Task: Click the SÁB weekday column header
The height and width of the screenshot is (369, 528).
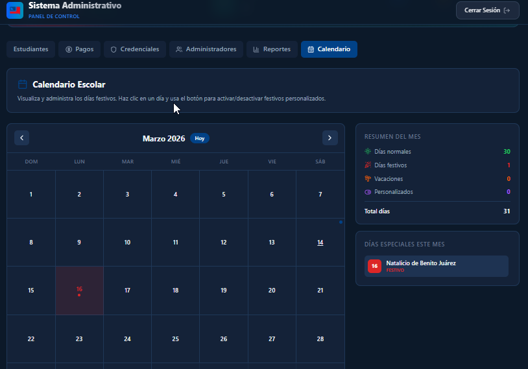Action: click(320, 161)
